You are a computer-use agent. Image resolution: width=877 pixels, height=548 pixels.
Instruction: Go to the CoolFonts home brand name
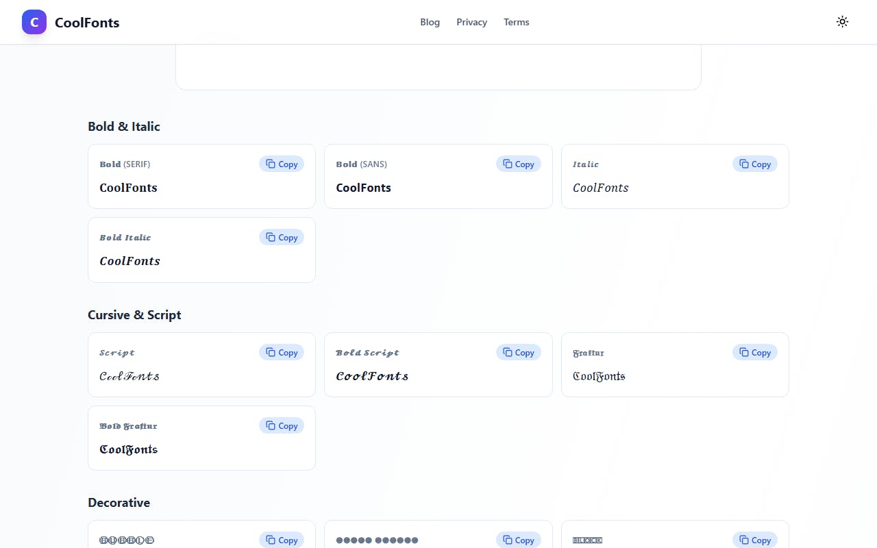point(87,23)
